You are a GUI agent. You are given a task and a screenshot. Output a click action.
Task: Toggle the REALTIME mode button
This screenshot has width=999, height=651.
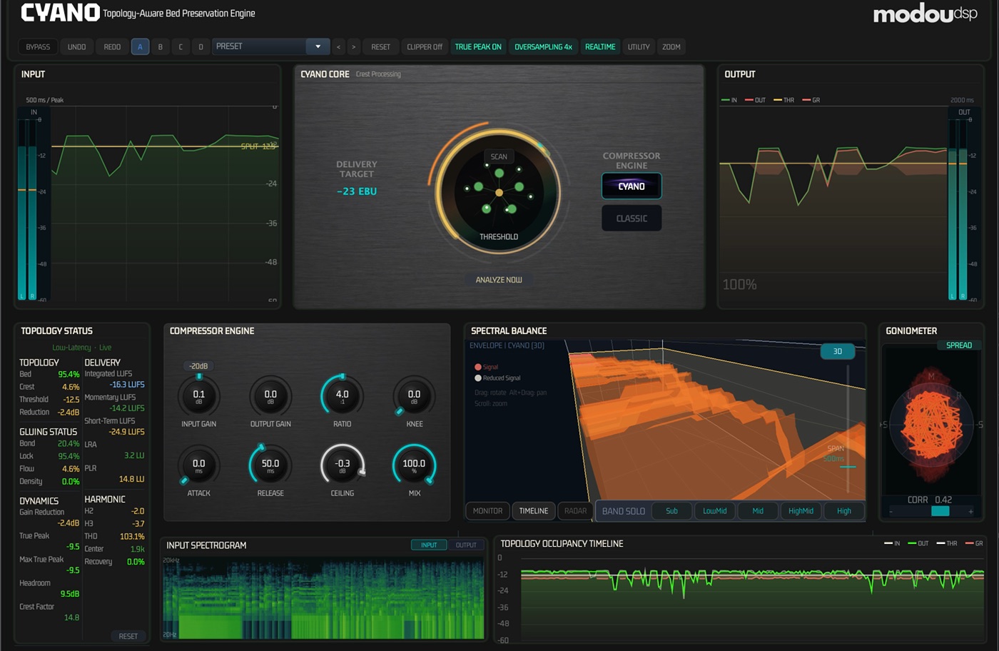pyautogui.click(x=600, y=47)
